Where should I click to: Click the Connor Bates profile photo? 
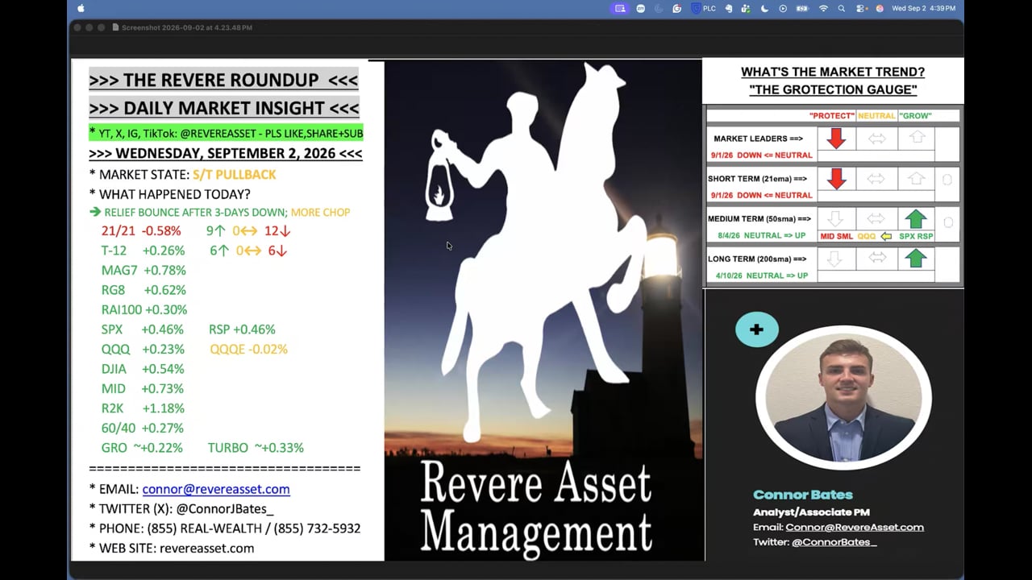843,397
